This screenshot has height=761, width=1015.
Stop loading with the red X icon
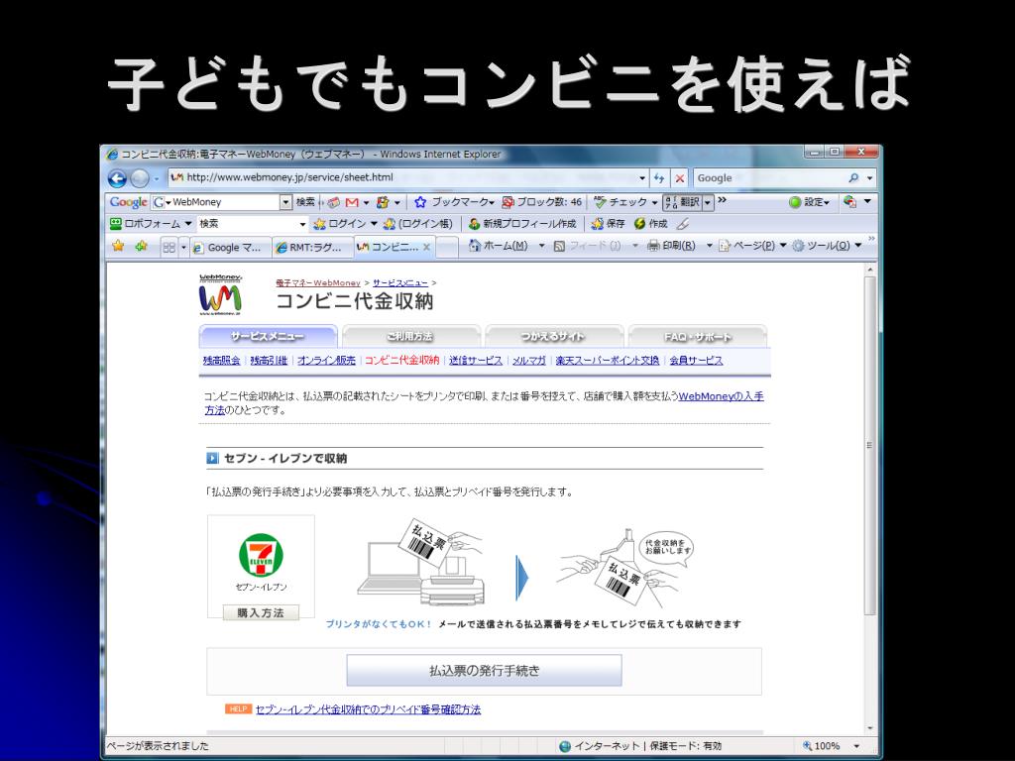(x=680, y=178)
